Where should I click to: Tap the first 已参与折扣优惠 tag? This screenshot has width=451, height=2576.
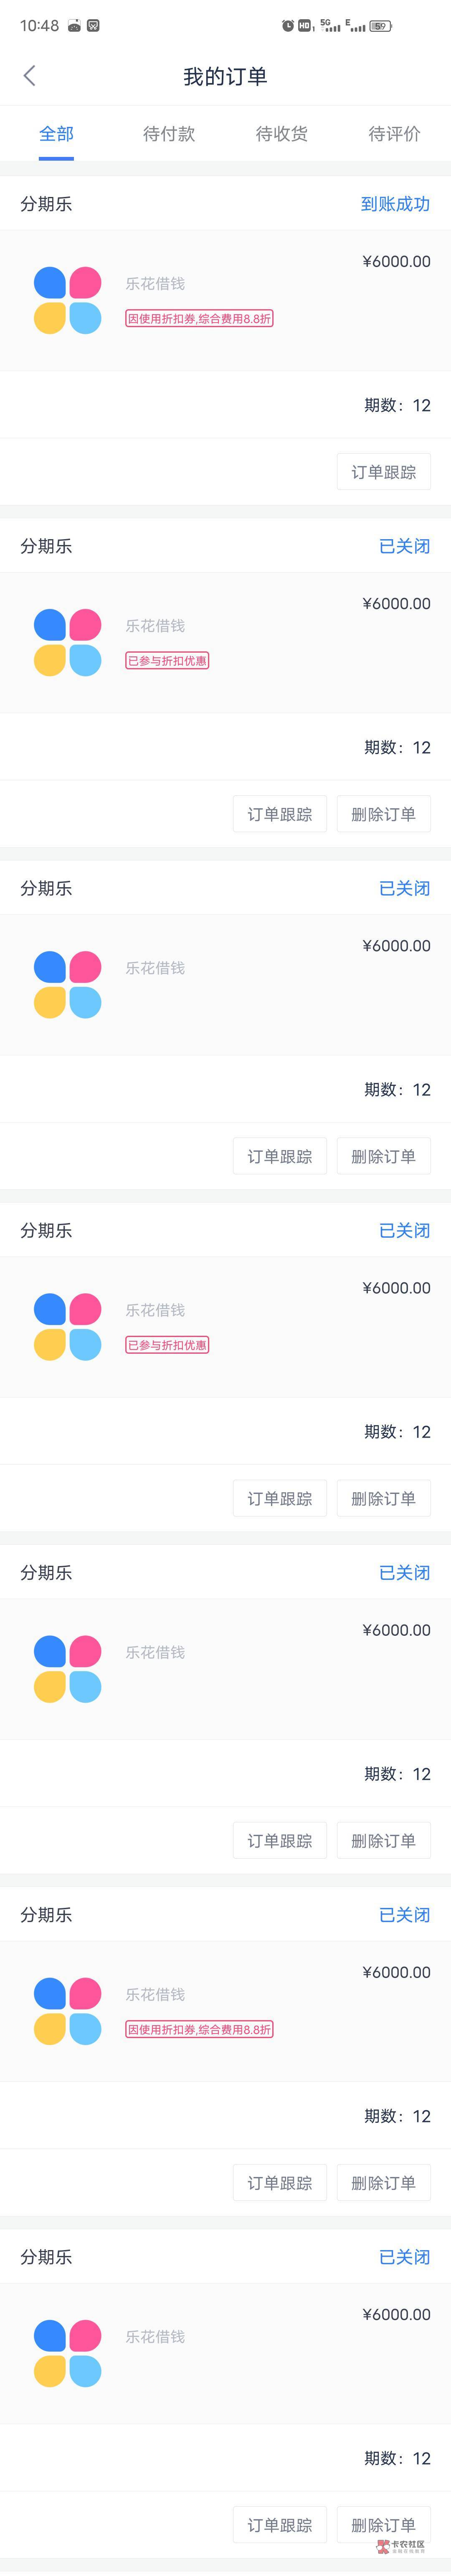coord(167,661)
